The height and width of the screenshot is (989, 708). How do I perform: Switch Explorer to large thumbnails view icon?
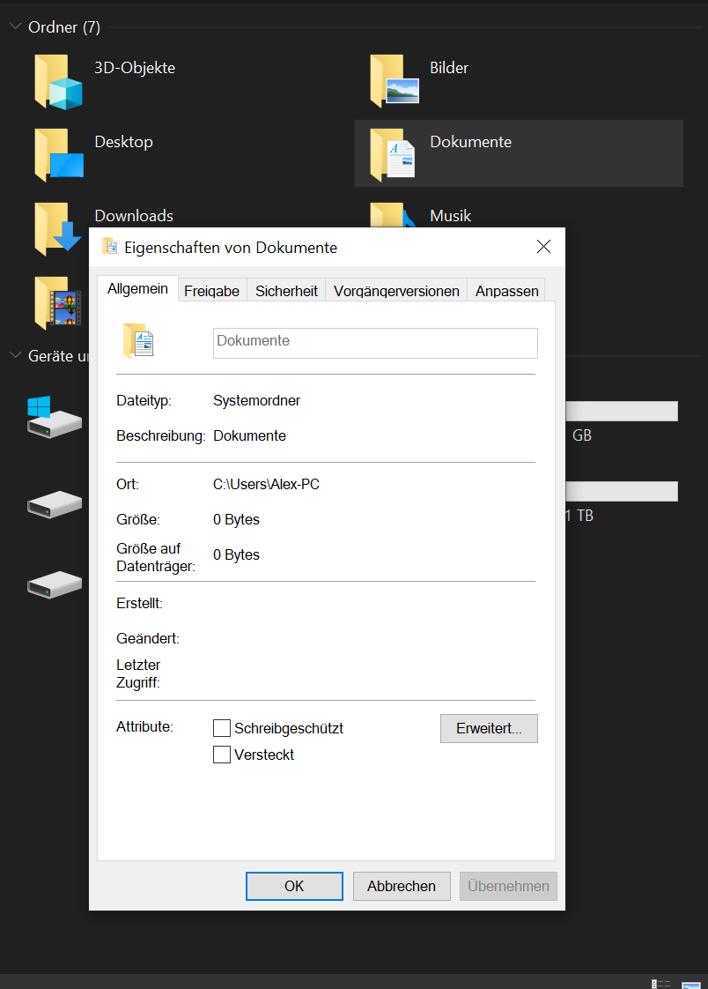click(691, 985)
